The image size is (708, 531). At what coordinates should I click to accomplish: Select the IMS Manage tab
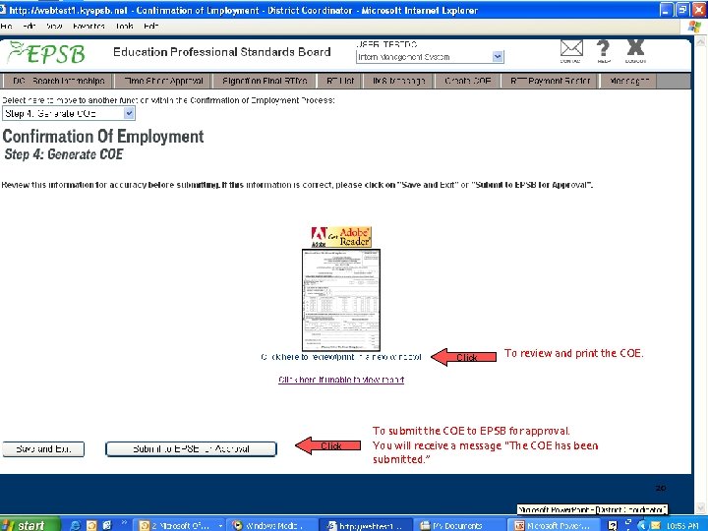coord(398,81)
